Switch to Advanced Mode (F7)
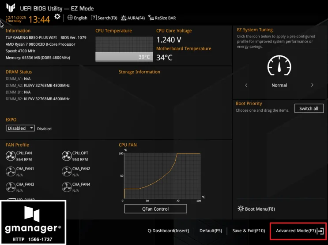The image size is (328, 245). (298, 231)
